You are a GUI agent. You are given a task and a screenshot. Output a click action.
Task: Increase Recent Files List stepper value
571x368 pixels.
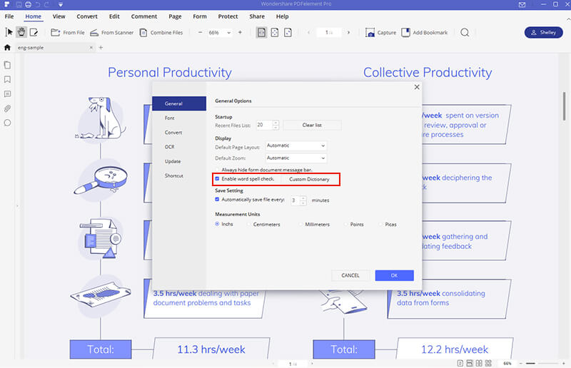click(276, 123)
